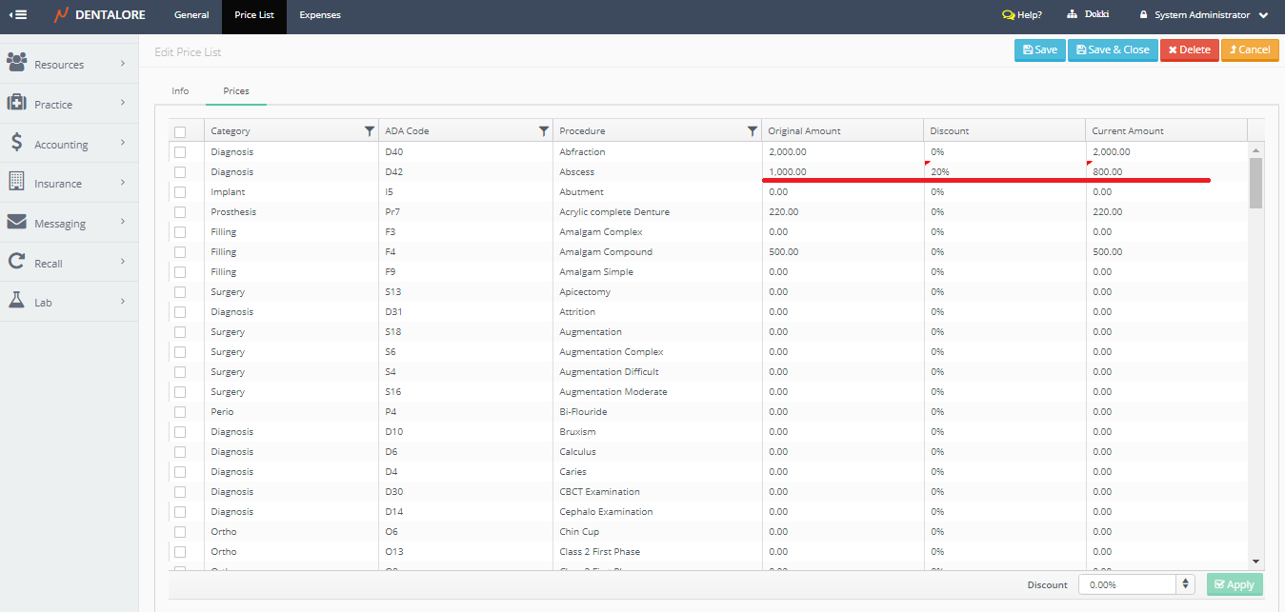The height and width of the screenshot is (612, 1285).
Task: Click the Save & Close button
Action: pyautogui.click(x=1112, y=50)
